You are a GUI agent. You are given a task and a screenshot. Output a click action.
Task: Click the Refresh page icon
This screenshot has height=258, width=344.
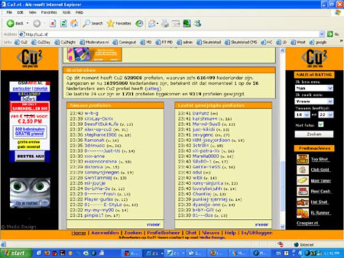click(63, 23)
